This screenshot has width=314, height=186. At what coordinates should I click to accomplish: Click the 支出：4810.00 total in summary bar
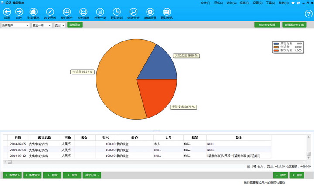(x=276, y=166)
